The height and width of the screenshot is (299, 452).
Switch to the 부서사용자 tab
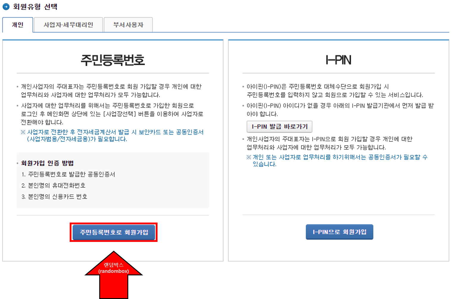pos(128,25)
